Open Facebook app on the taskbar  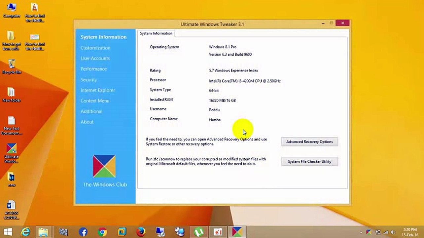(x=83, y=232)
